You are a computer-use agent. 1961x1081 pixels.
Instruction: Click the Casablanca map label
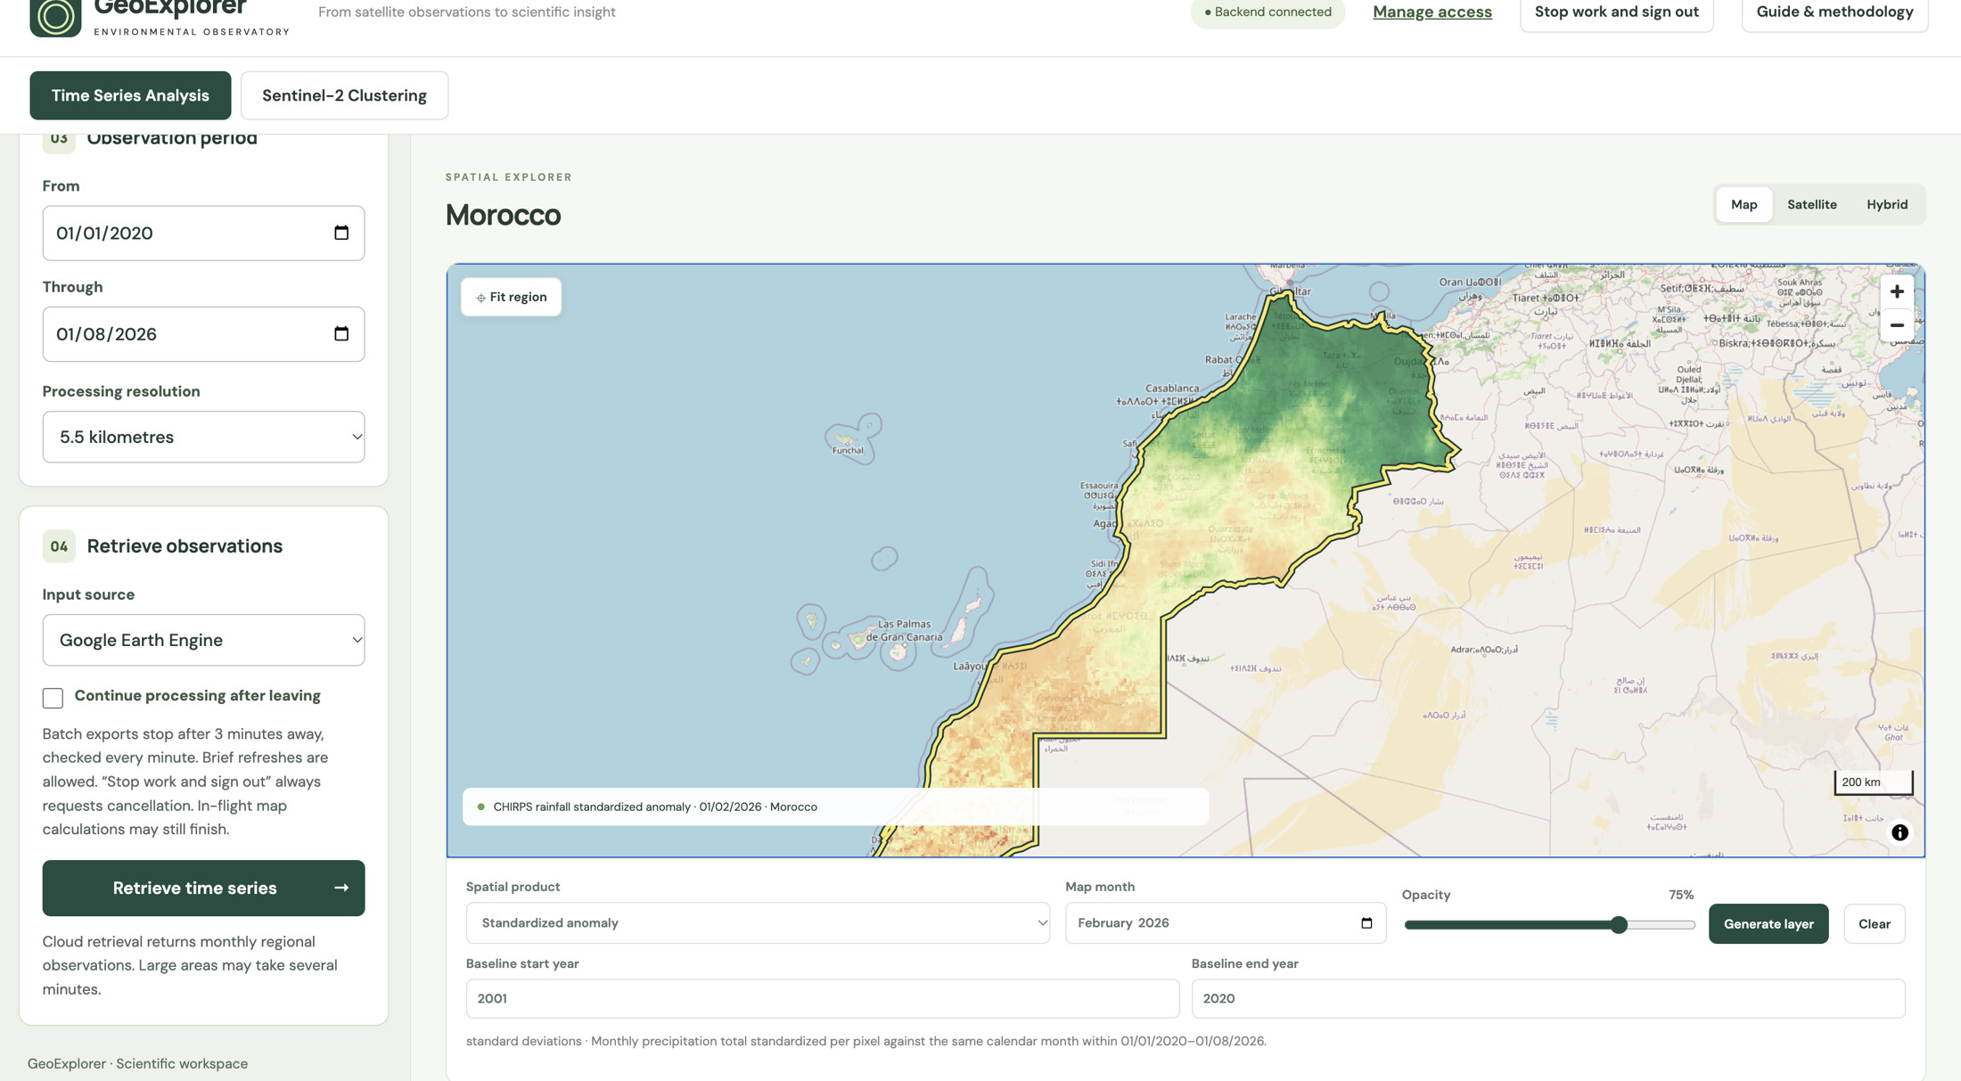[x=1172, y=388]
